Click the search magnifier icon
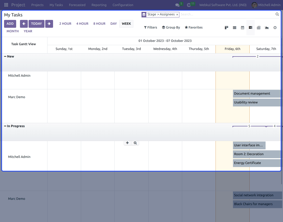This screenshot has height=222, width=283. 277,14
